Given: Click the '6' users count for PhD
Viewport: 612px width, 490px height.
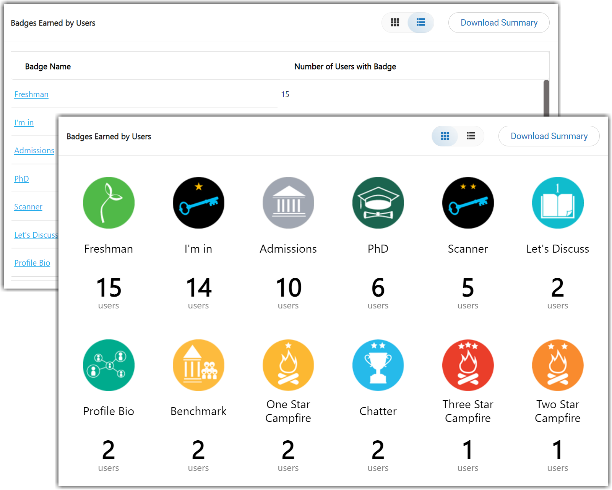Looking at the screenshot, I should pos(378,288).
